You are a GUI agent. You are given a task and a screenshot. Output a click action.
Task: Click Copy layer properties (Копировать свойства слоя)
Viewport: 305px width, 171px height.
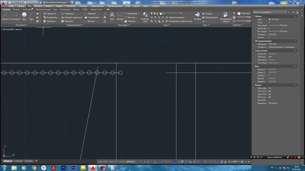pyautogui.click(x=179, y=21)
